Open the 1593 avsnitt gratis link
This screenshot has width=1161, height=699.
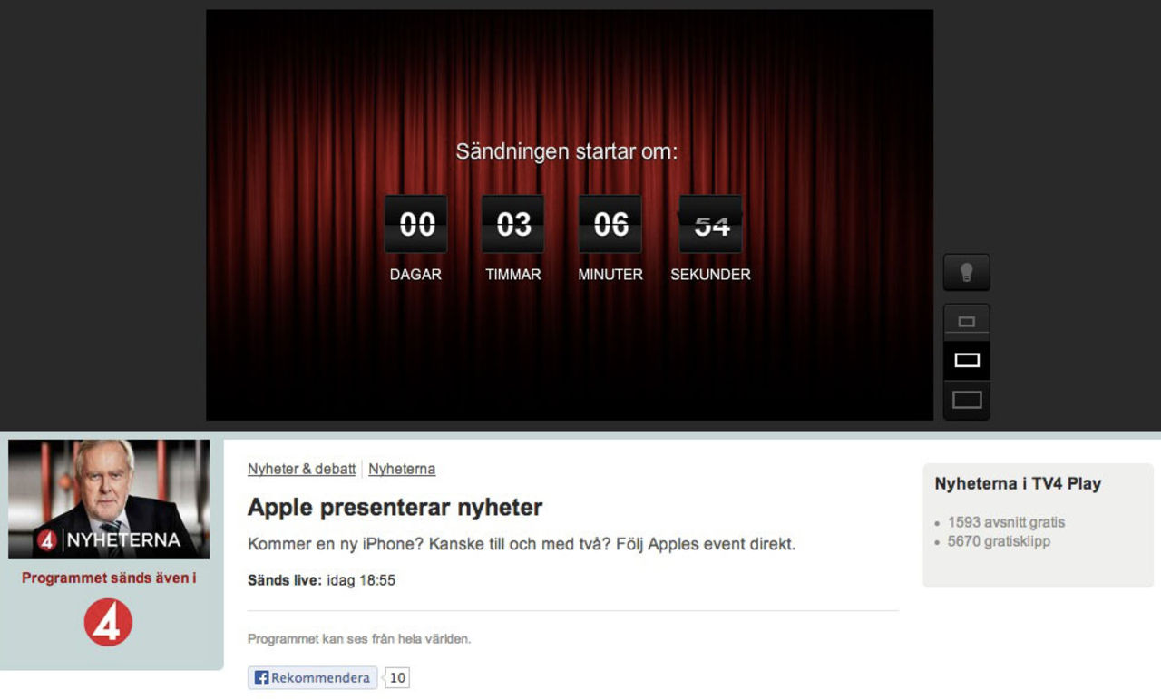pyautogui.click(x=1006, y=522)
